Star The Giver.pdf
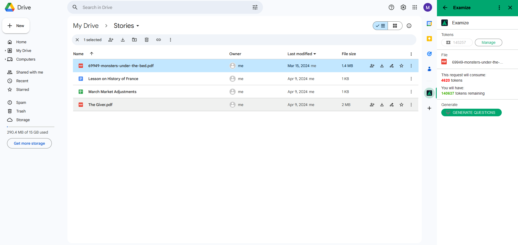 [x=401, y=105]
